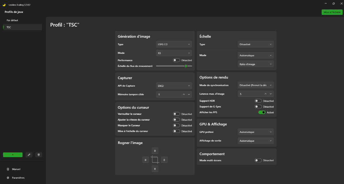Open Mode de synchronisation dropdown

click(256, 85)
